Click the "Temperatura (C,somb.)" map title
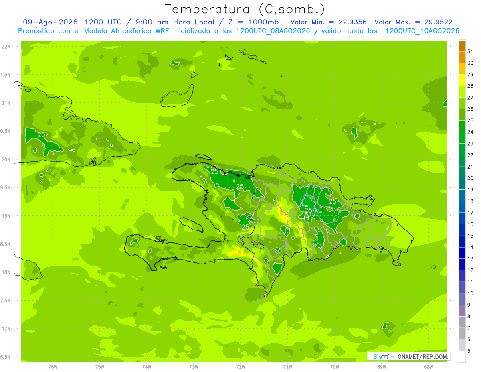481x372 pixels. click(245, 9)
